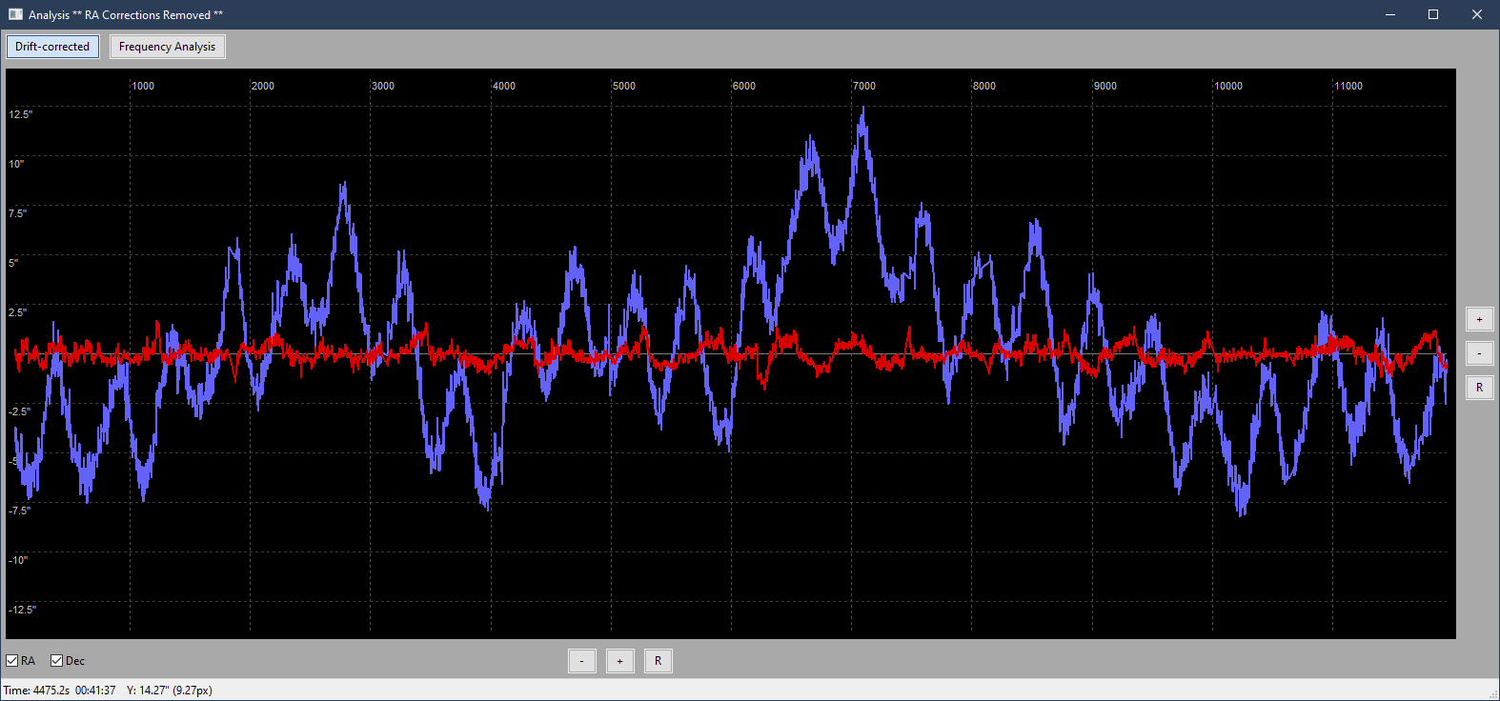
Task: Click the 1000 time axis label
Action: click(143, 86)
